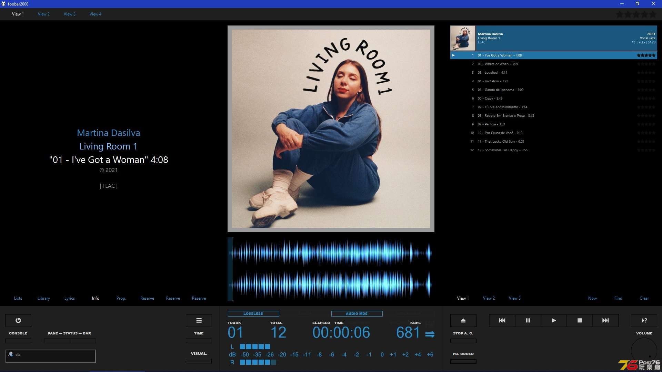Click the Martina Dasilva artist name in Info panel
This screenshot has height=372, width=662.
click(x=109, y=133)
